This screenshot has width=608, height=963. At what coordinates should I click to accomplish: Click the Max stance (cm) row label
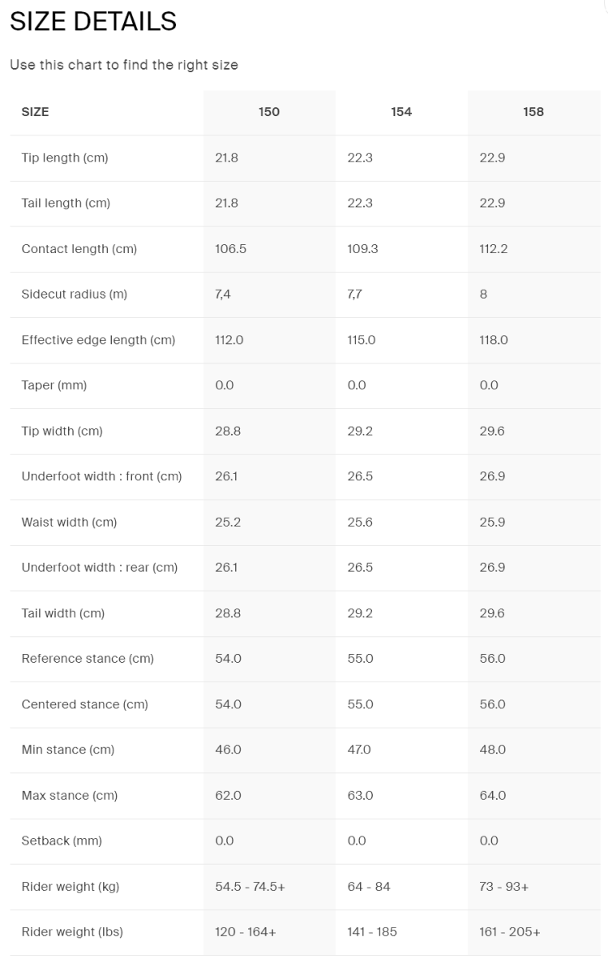[x=70, y=796]
